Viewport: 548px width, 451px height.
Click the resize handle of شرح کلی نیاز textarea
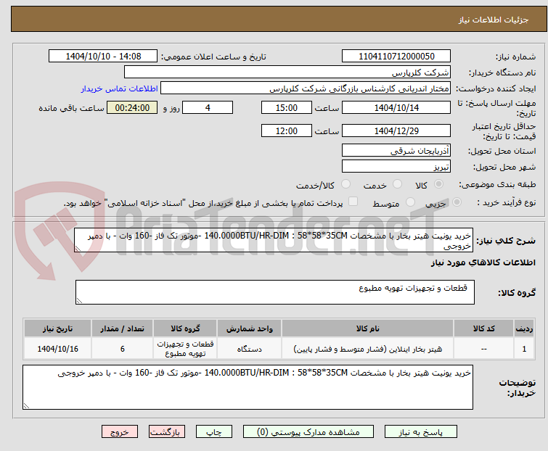78,249
